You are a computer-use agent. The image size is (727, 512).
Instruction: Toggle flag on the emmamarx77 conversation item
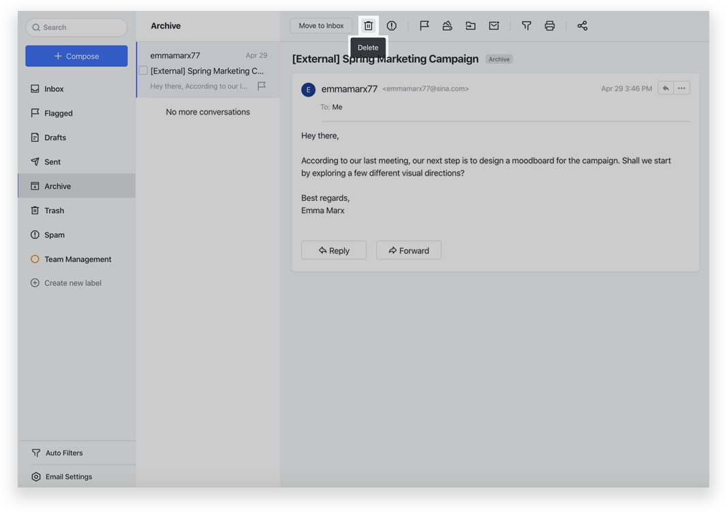(262, 86)
